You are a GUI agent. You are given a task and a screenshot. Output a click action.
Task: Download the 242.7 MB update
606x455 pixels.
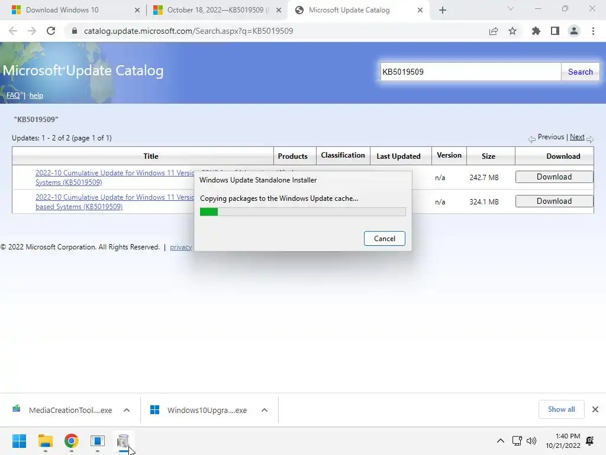point(554,177)
